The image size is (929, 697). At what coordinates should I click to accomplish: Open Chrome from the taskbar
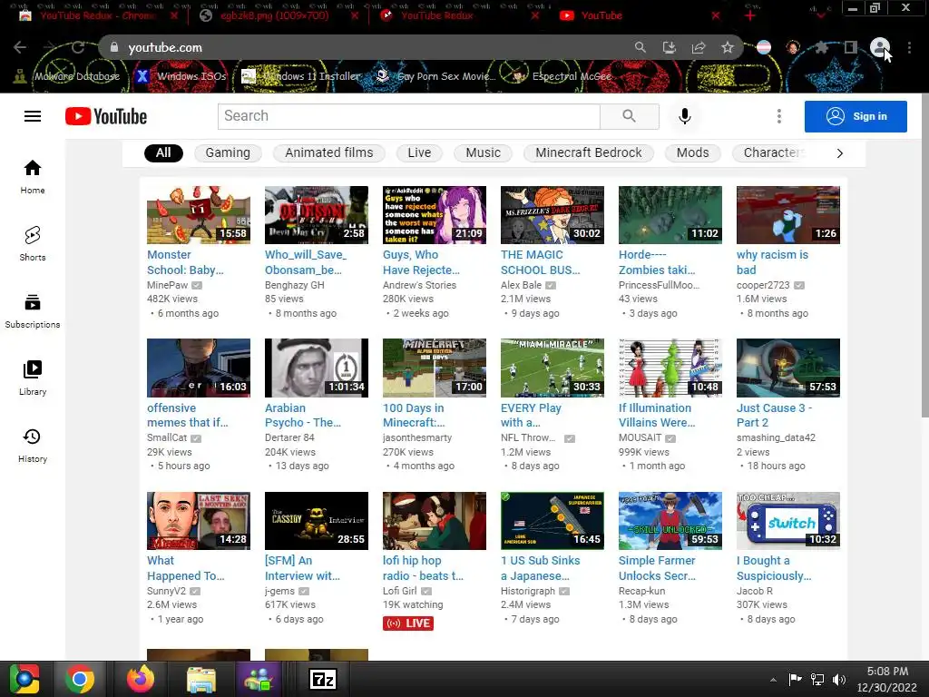tap(80, 679)
